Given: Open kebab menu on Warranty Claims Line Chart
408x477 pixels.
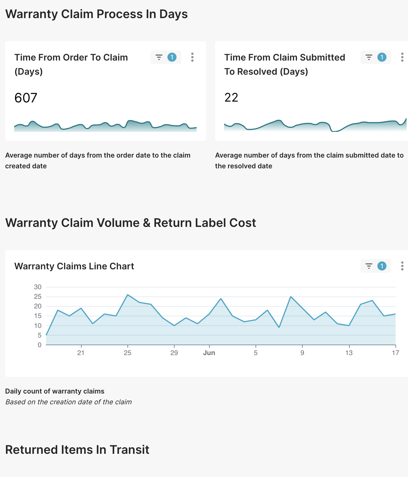Looking at the screenshot, I should tap(402, 266).
